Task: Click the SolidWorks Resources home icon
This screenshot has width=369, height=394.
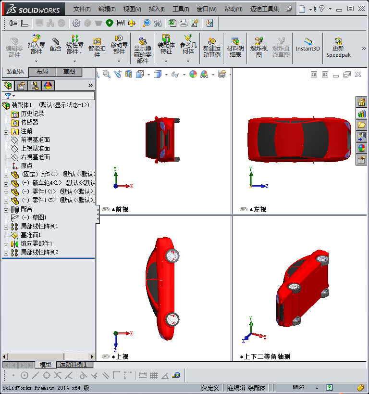Action: (361, 102)
